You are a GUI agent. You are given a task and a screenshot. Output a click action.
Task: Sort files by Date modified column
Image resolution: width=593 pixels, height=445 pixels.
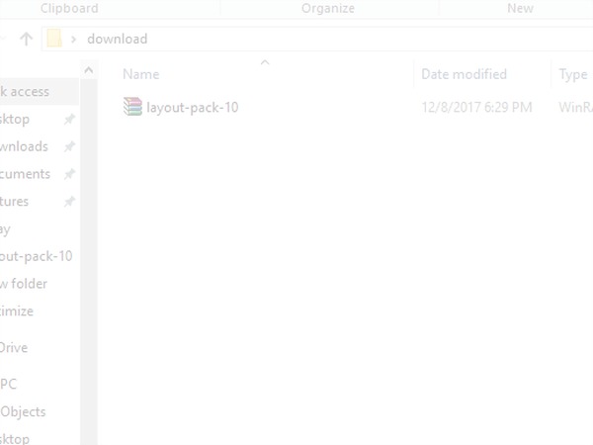pyautogui.click(x=465, y=74)
